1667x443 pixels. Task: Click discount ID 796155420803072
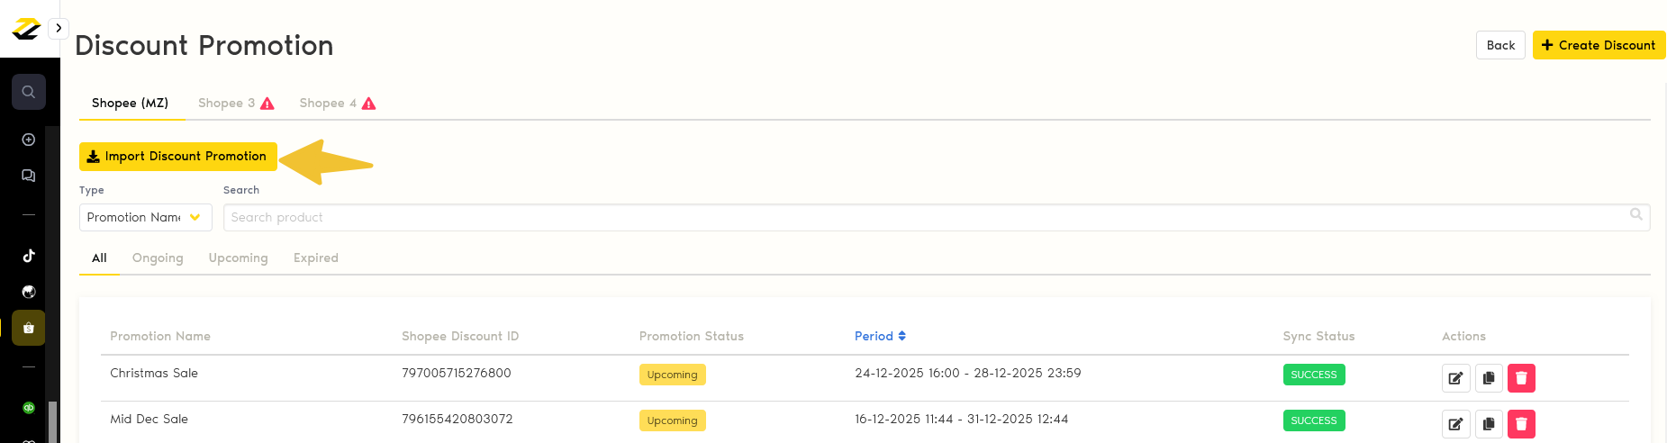click(x=458, y=419)
